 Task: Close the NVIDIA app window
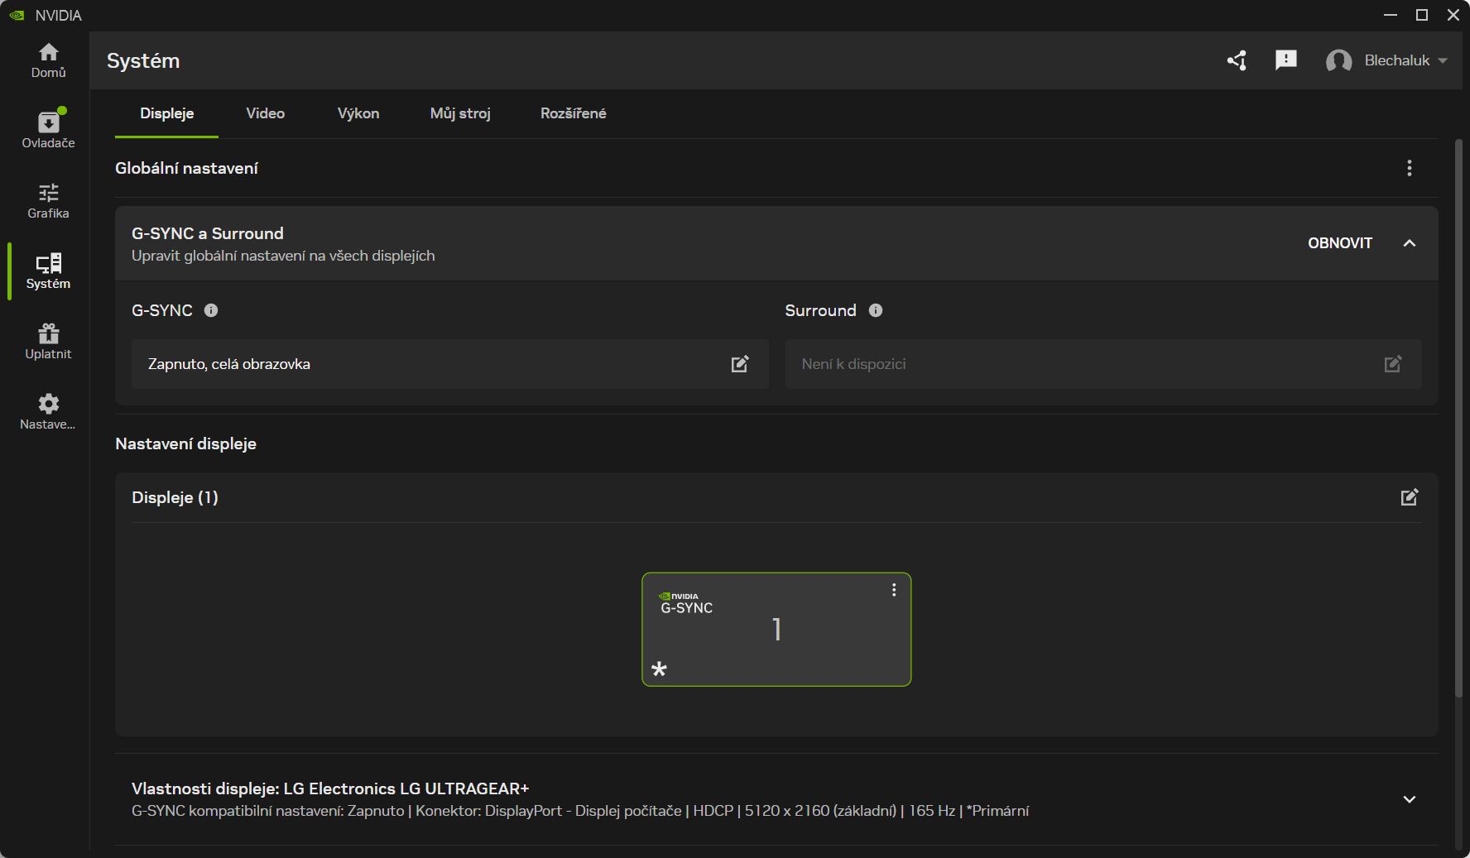tap(1453, 15)
